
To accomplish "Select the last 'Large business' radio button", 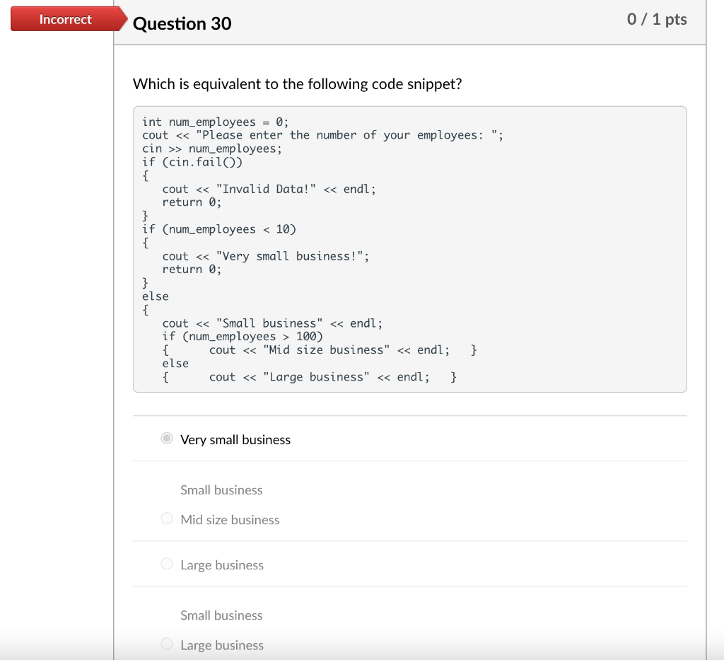I will [167, 644].
